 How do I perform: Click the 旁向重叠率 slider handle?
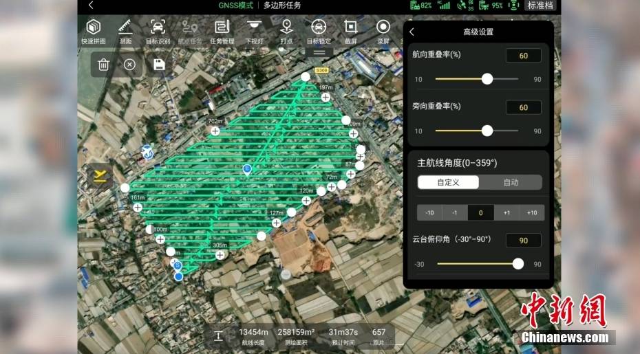tap(487, 131)
